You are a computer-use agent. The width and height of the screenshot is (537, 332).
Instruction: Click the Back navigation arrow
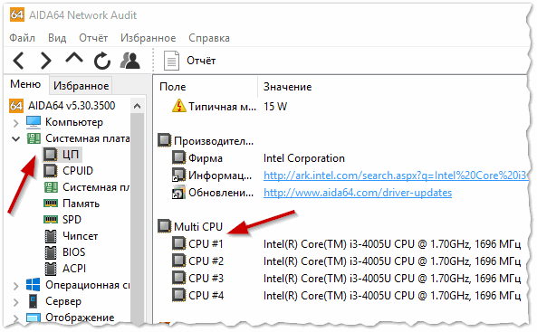[x=18, y=61]
